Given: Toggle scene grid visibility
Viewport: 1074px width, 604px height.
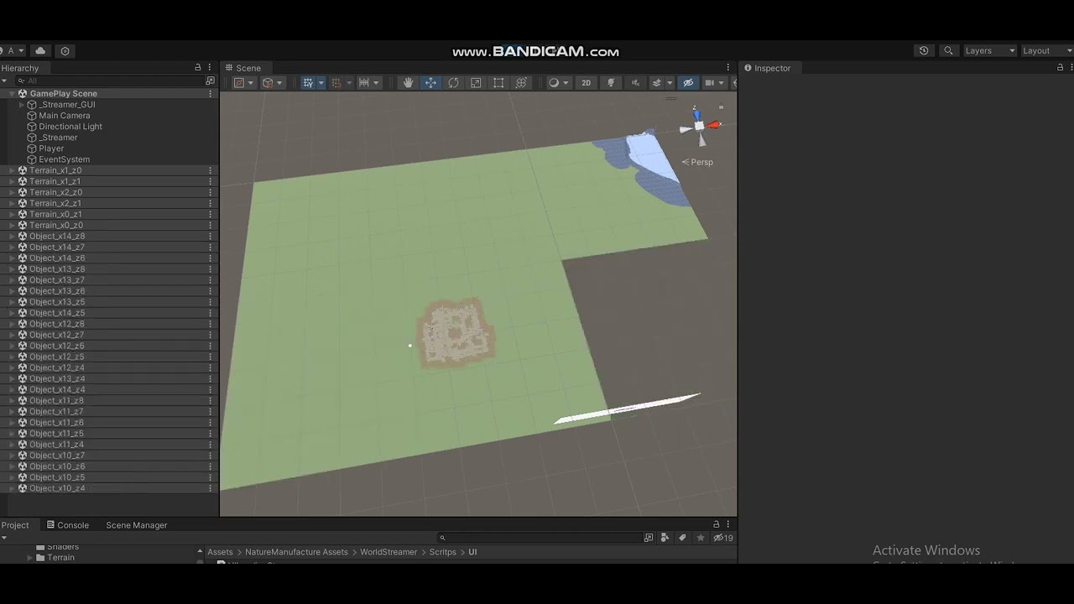Looking at the screenshot, I should pos(308,83).
